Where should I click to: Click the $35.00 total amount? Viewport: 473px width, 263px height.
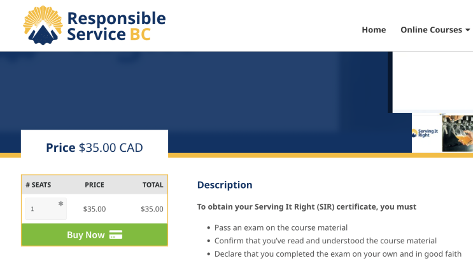click(152, 209)
